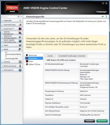Click the Verwerfen button
The image size is (110, 125).
point(89,121)
